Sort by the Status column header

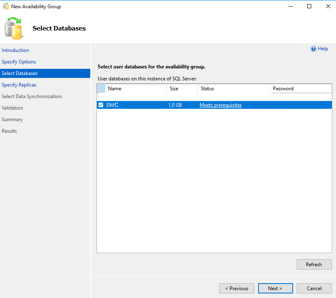(234, 89)
